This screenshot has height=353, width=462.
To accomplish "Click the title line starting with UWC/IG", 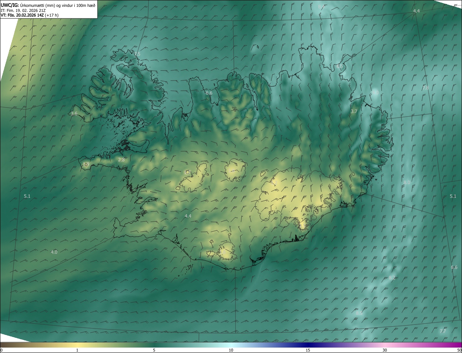I will click(48, 5).
